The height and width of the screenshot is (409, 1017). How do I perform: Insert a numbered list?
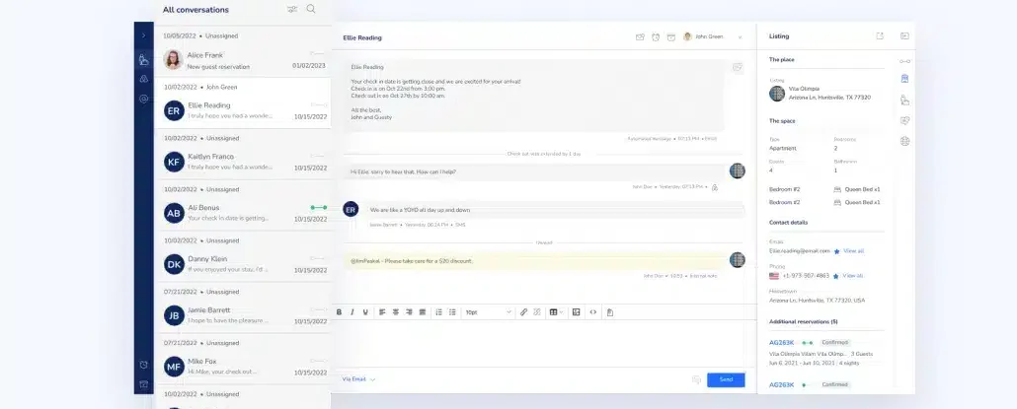coord(439,312)
